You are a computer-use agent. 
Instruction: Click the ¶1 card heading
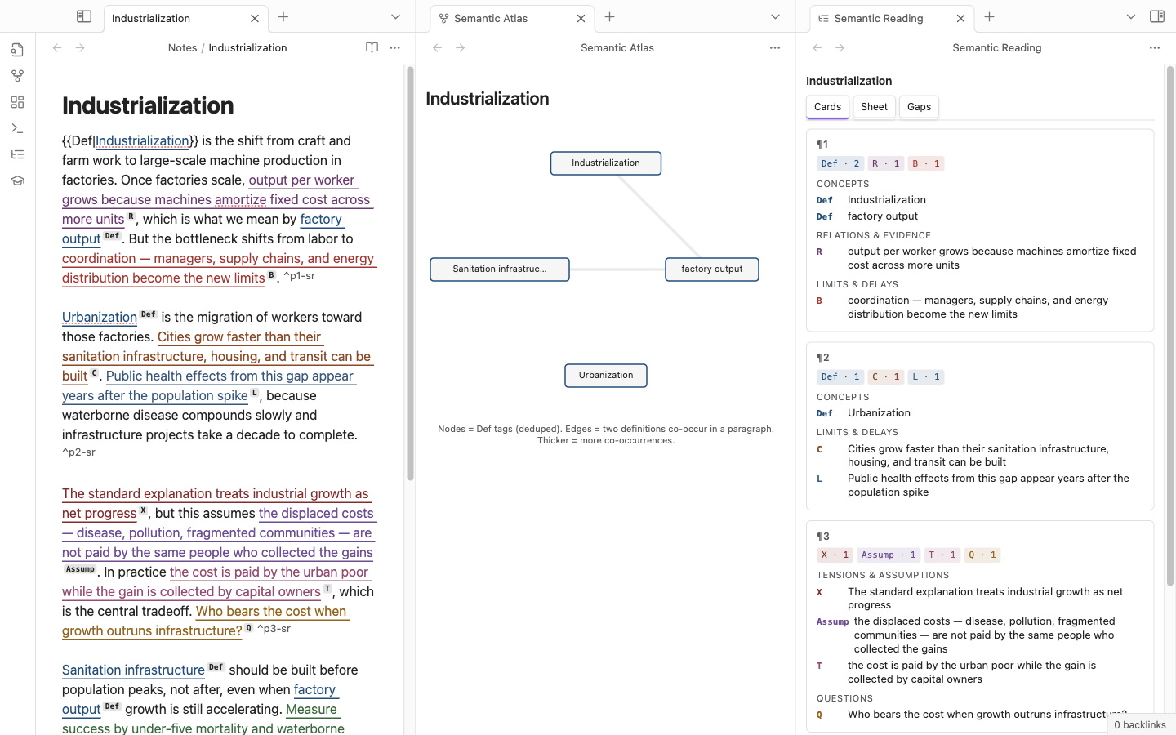(822, 145)
